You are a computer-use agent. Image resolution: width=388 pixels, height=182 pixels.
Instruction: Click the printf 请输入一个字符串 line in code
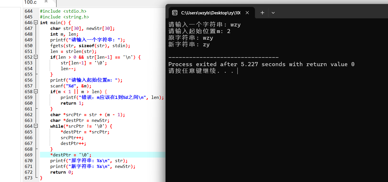pos(88,40)
